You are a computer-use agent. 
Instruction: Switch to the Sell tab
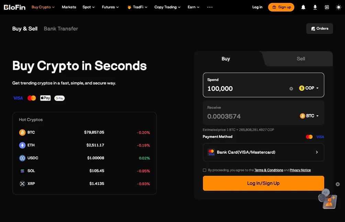[301, 59]
